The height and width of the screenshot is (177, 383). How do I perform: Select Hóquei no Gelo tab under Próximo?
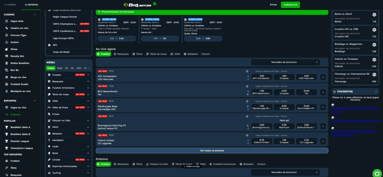point(157,164)
